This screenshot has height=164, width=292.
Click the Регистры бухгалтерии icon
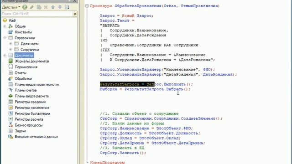tap(10, 113)
